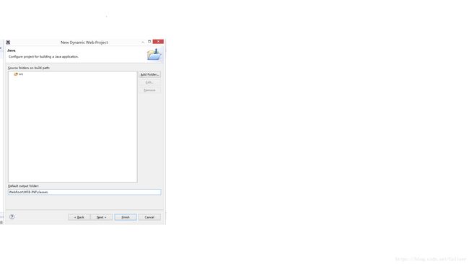Click the bold 'Java' page heading

click(x=12, y=50)
